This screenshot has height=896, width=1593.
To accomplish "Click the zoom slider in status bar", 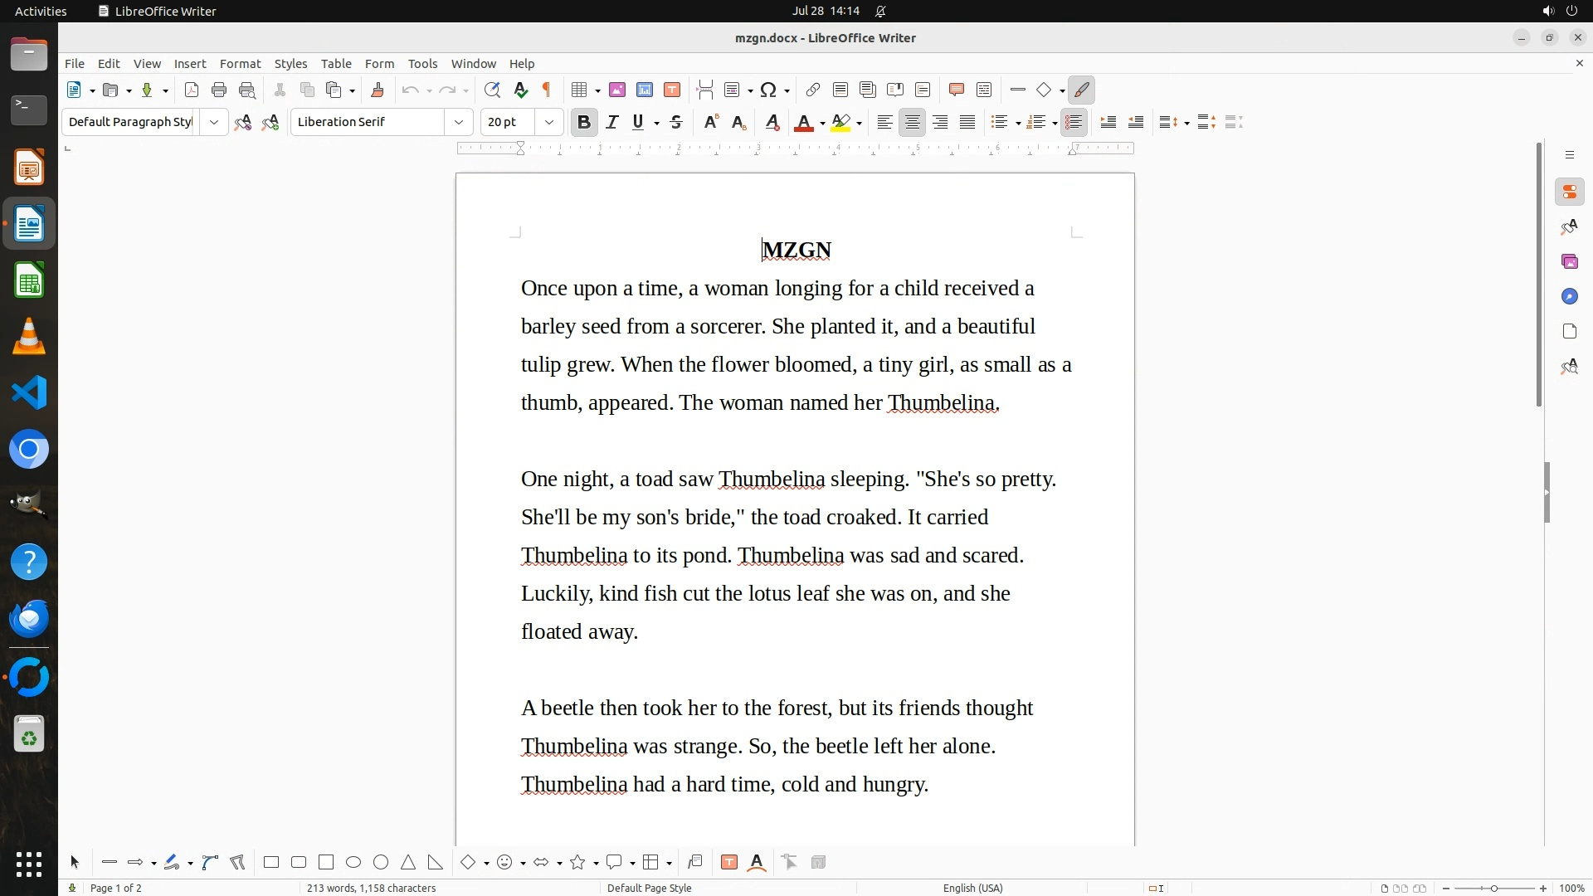I will [x=1493, y=888].
